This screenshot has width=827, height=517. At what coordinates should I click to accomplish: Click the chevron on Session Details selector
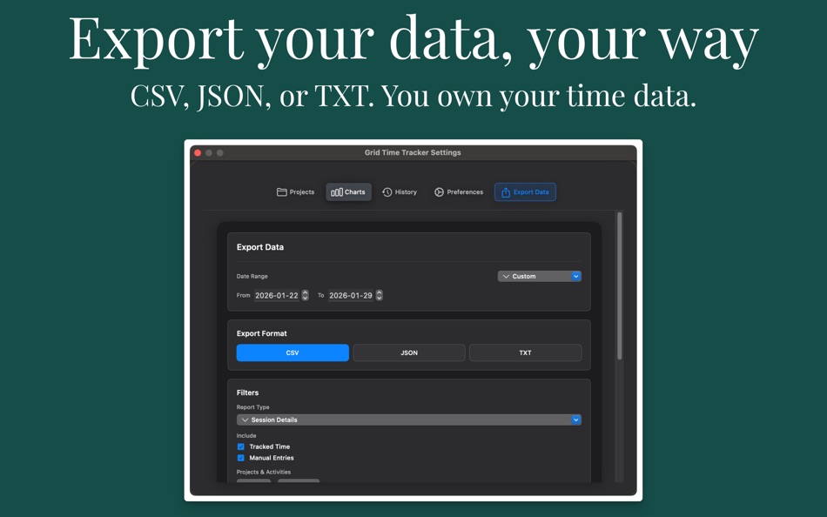245,420
